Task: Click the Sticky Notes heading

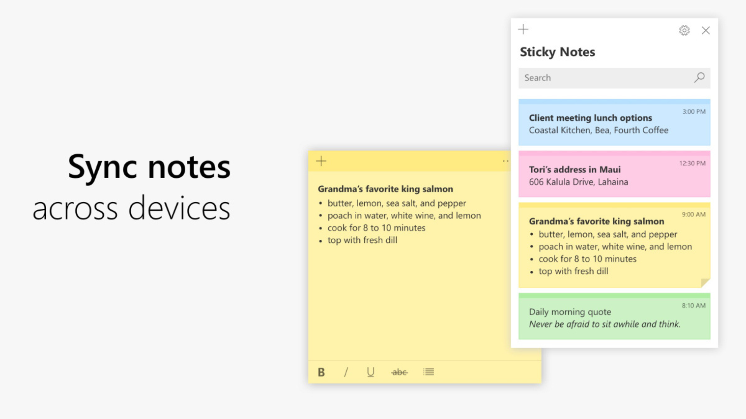Action: click(557, 52)
